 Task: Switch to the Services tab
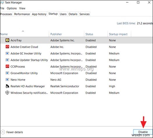[x=85, y=14]
